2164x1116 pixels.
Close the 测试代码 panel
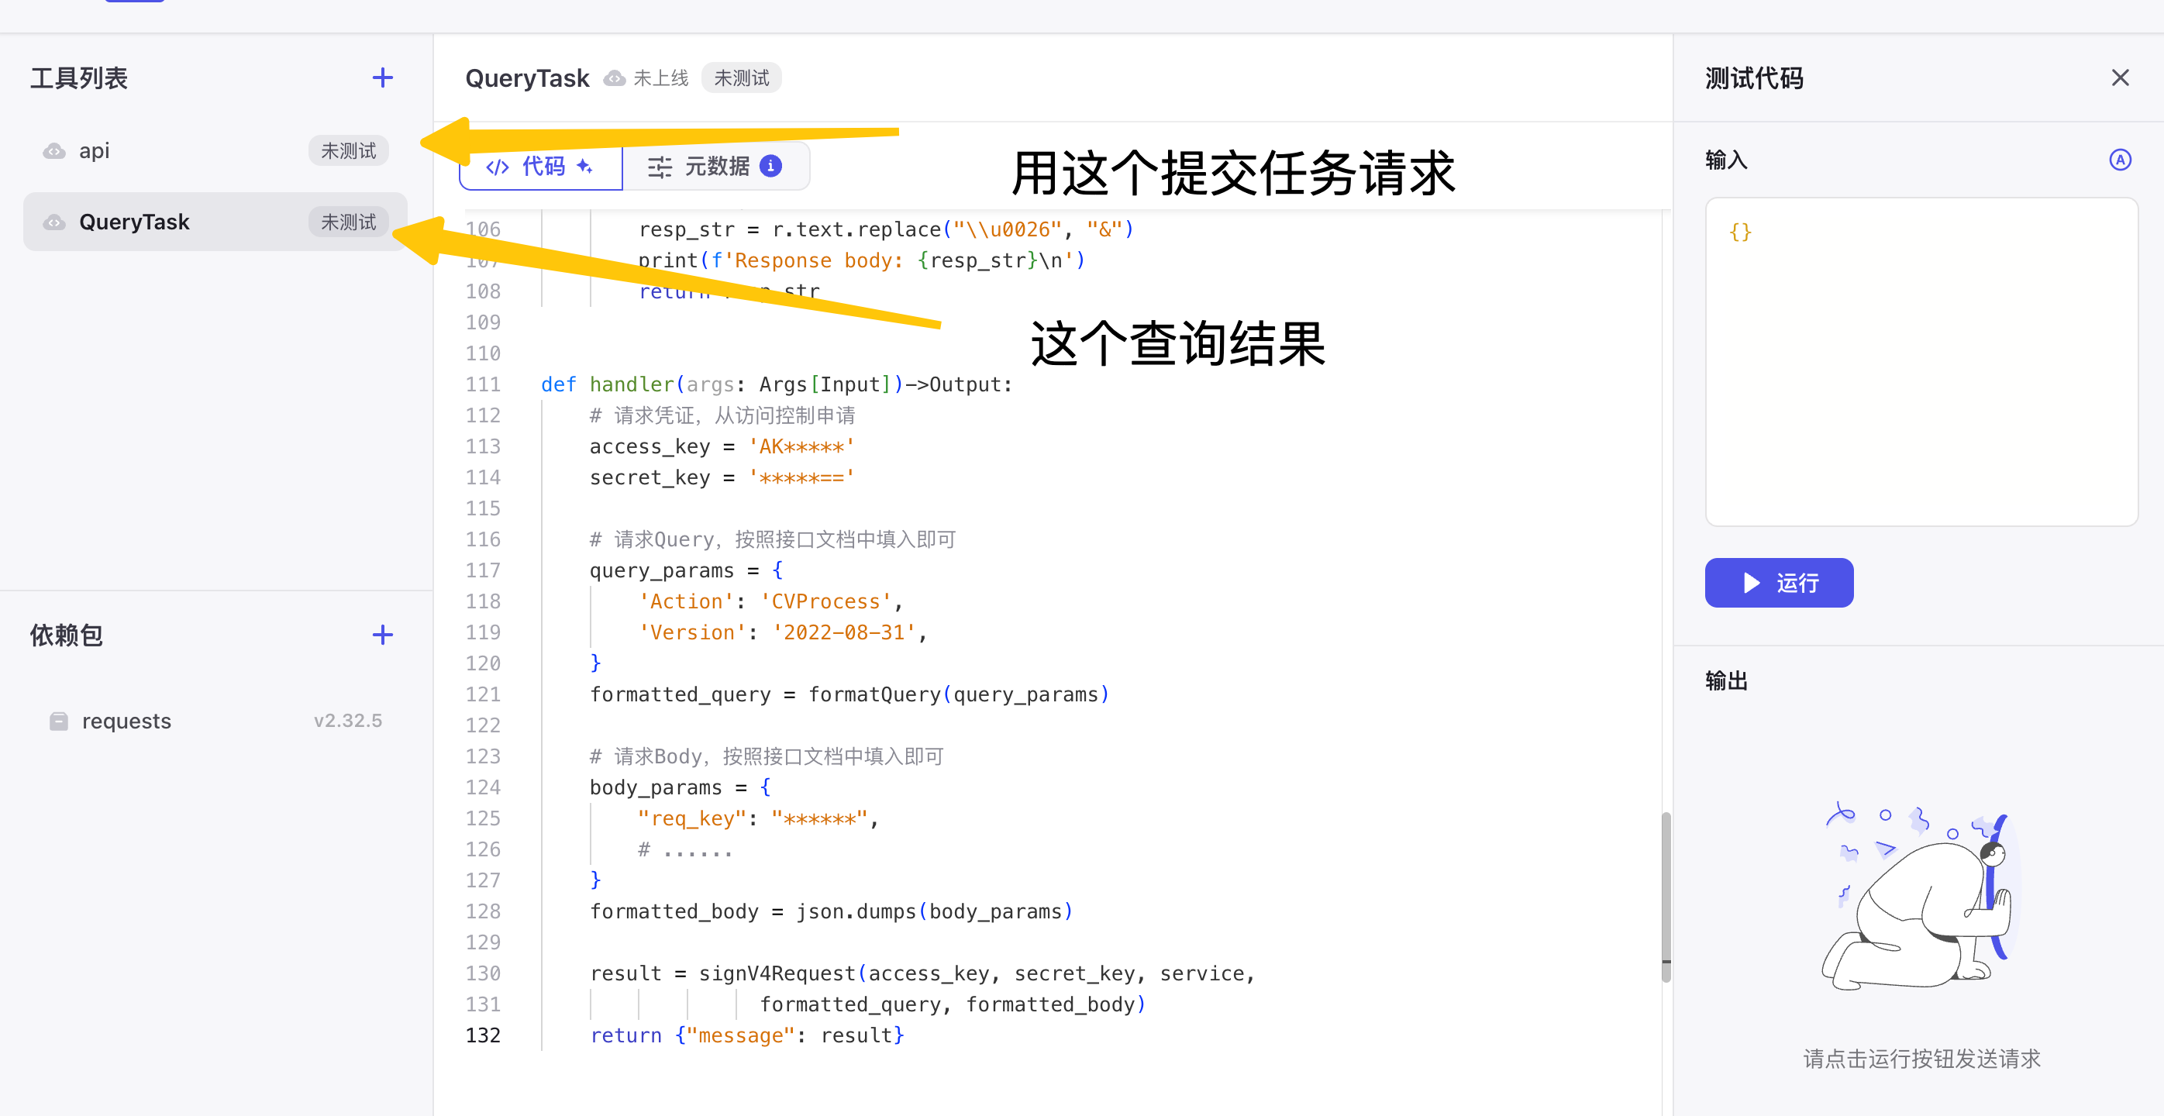(2120, 78)
